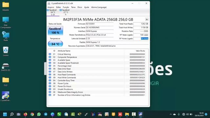Viewport: 210px width, 118px height.
Task: Click the CrystalDiskInfo taskbar icon
Action: pyautogui.click(x=140, y=114)
